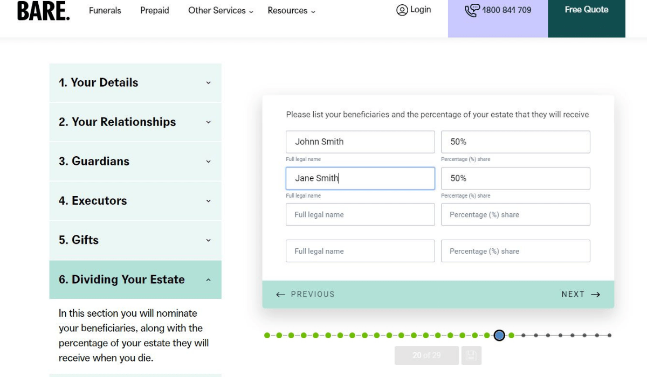The height and width of the screenshot is (377, 647).
Task: Select the Prepaid menu item
Action: (x=155, y=10)
